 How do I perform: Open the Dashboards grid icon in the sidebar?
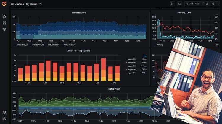click(x=4, y=23)
